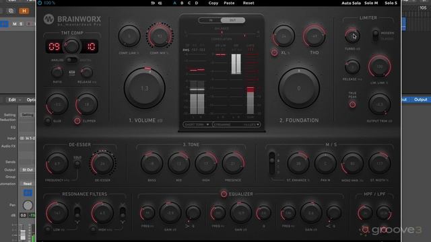Screen dimensions: 431x242
Task: Click the Mono Maker knob
Action: [x=352, y=163]
